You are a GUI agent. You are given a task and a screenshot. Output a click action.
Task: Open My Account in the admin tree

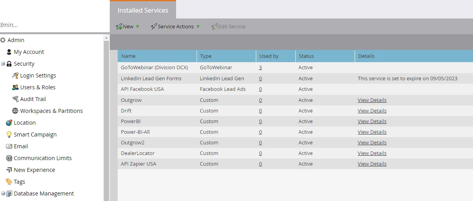29,52
